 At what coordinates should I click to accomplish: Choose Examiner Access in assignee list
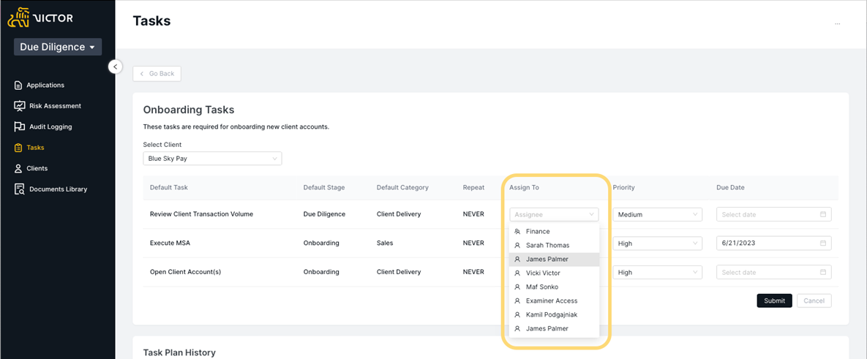click(x=554, y=301)
